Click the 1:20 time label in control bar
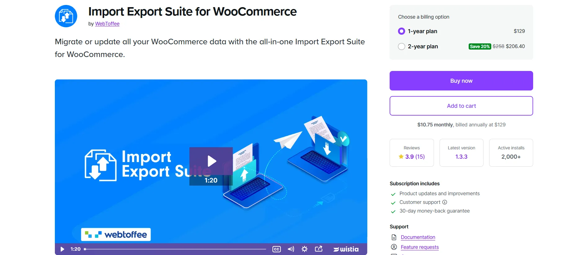The height and width of the screenshot is (255, 588). point(75,249)
